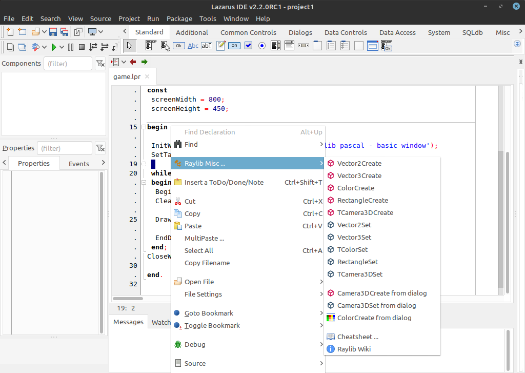This screenshot has width=525, height=373.
Task: Open the Tools menu
Action: tap(208, 19)
